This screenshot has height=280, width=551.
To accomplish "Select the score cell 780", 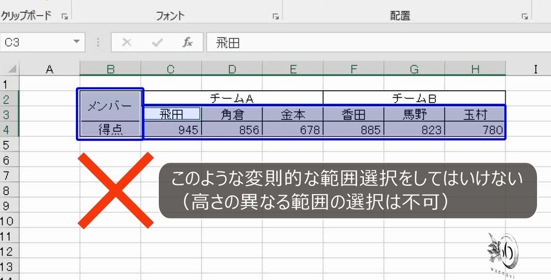I will click(475, 129).
